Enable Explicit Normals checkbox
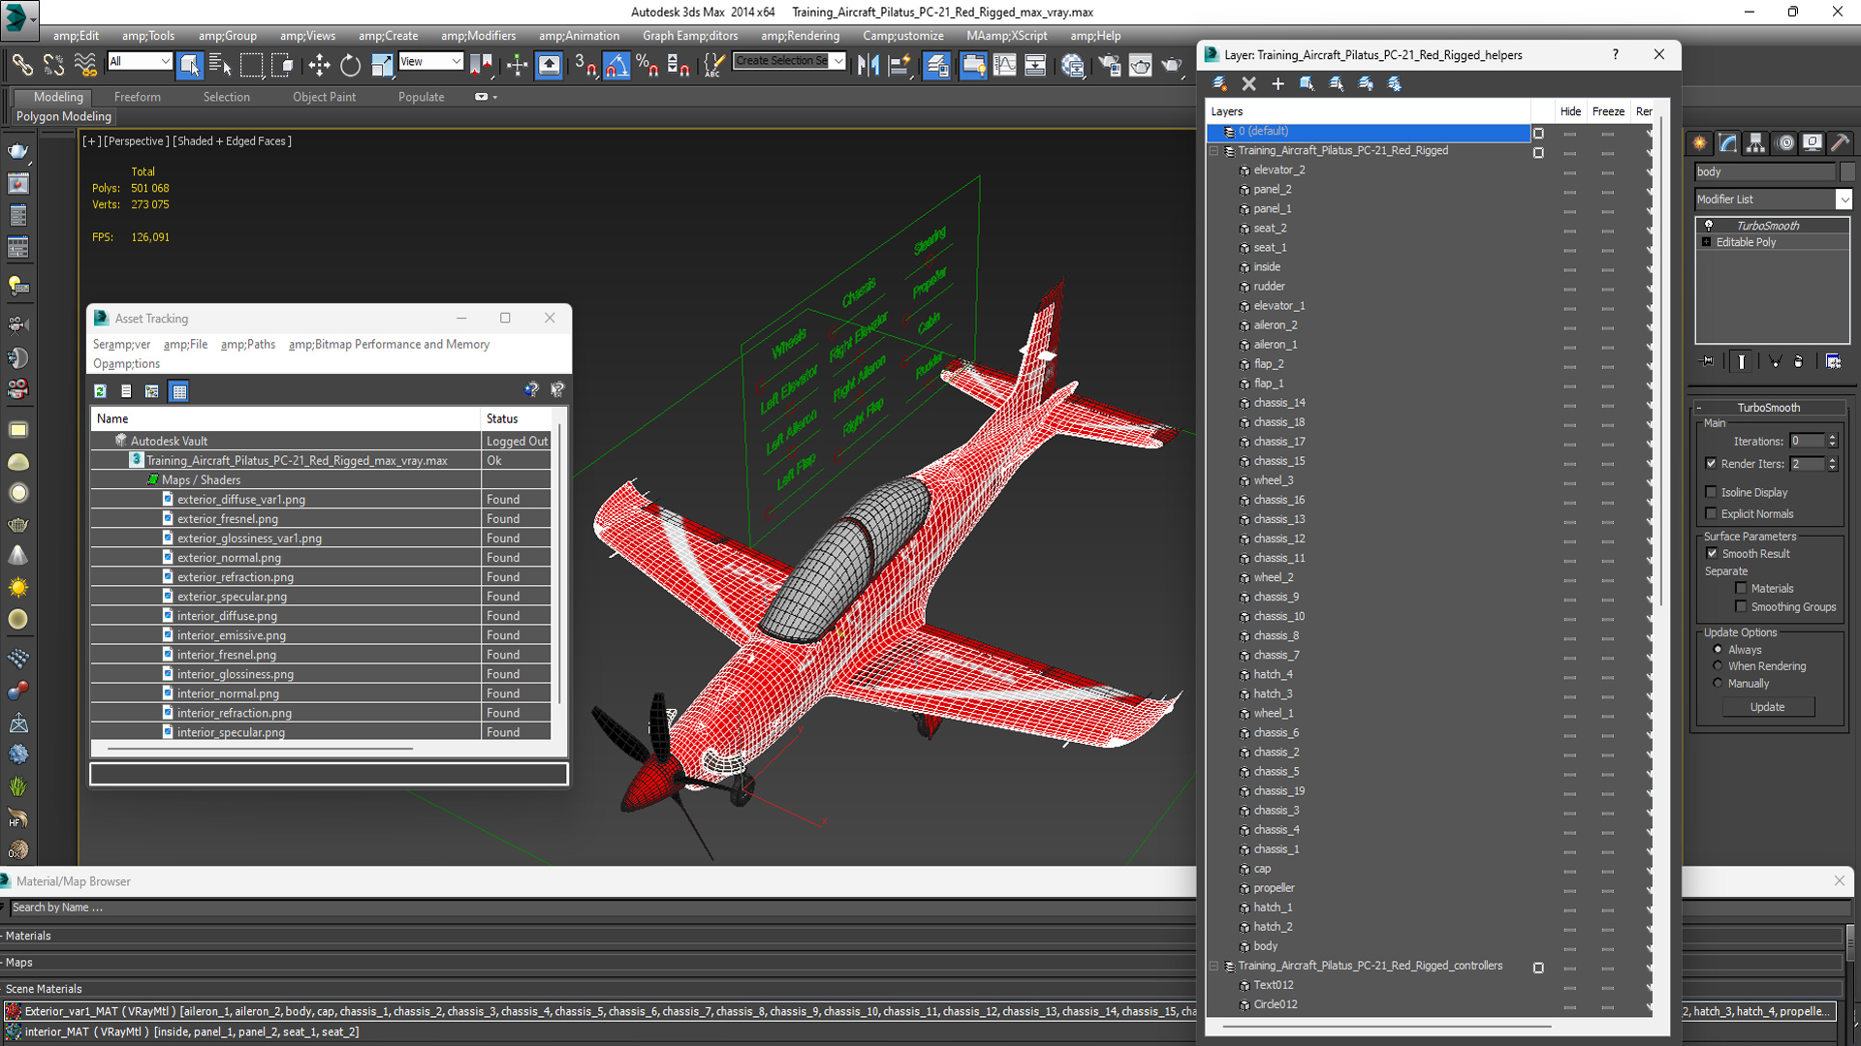 (x=1711, y=514)
